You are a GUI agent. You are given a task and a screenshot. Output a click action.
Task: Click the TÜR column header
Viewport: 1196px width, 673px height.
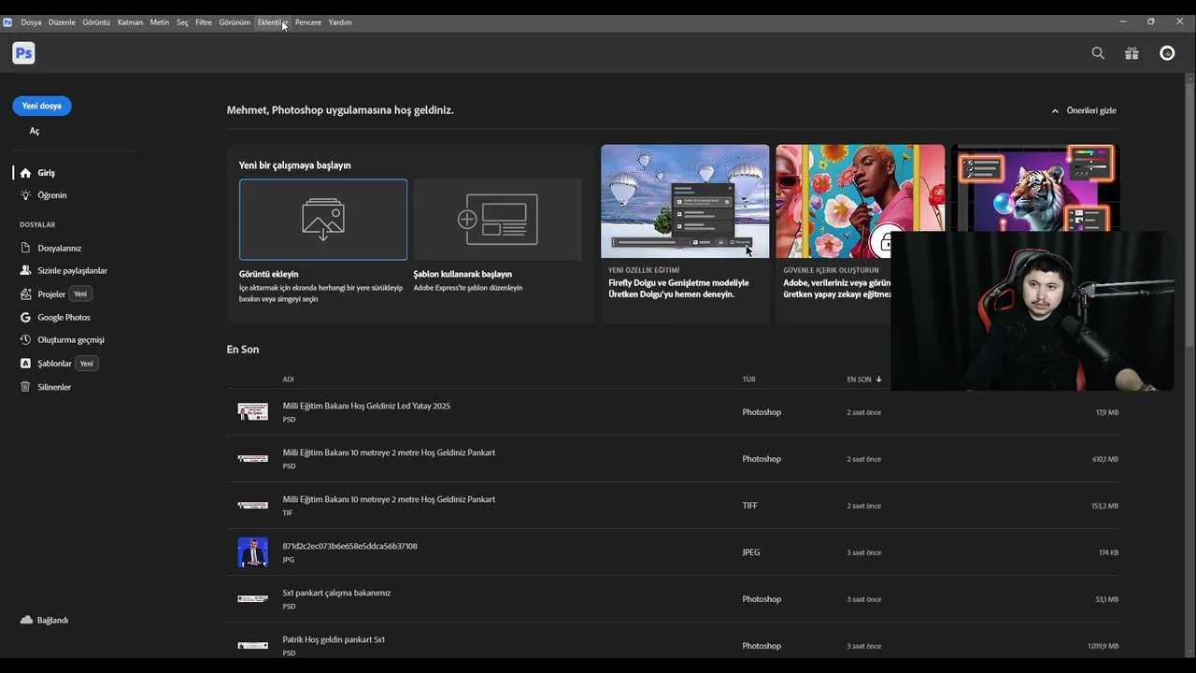click(x=749, y=379)
